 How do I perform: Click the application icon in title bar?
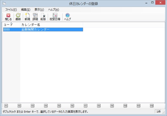pos(4,4)
